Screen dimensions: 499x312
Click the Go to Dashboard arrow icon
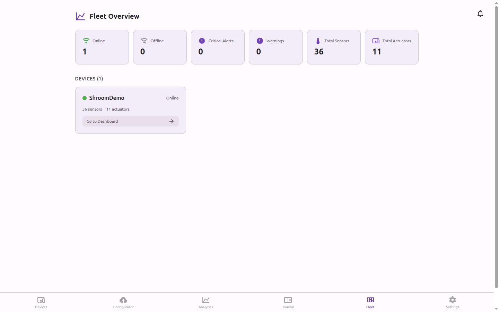click(171, 121)
